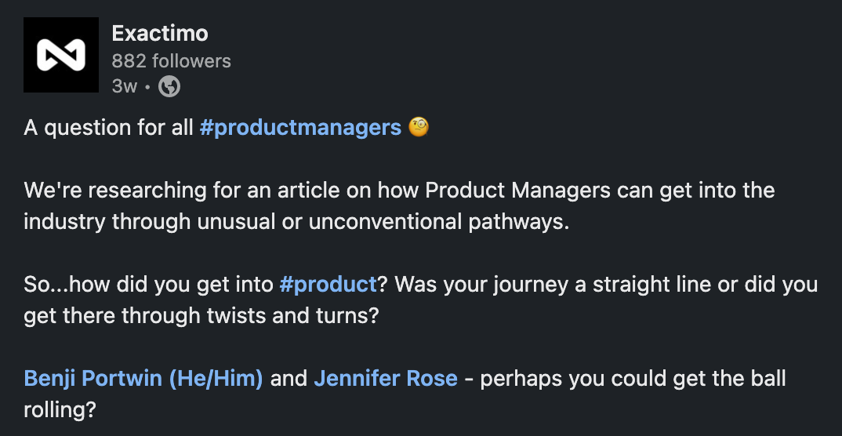Open Benji Portwin (He/Him) profile mention
The image size is (842, 436).
tap(143, 379)
